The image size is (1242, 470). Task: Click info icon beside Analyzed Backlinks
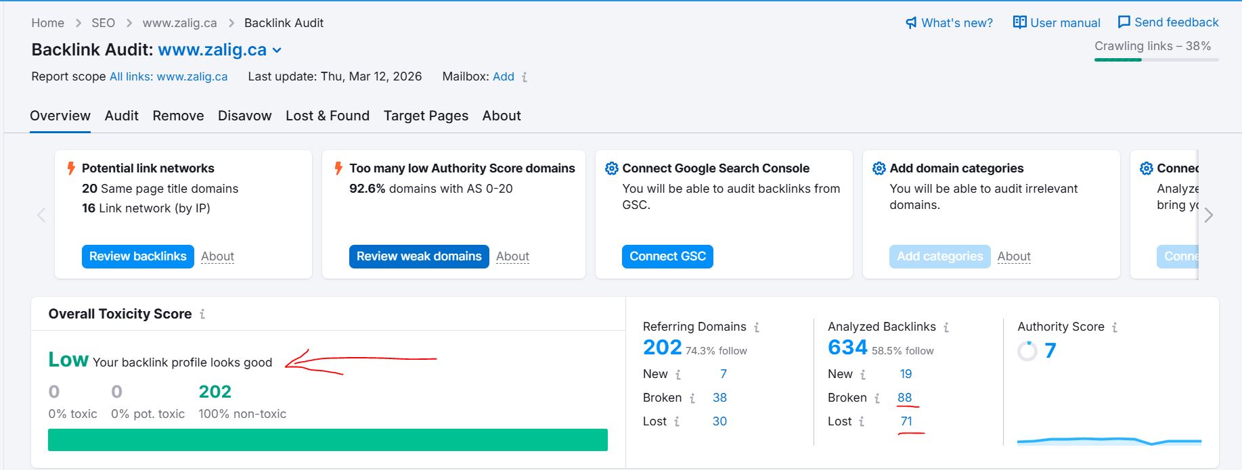point(946,327)
